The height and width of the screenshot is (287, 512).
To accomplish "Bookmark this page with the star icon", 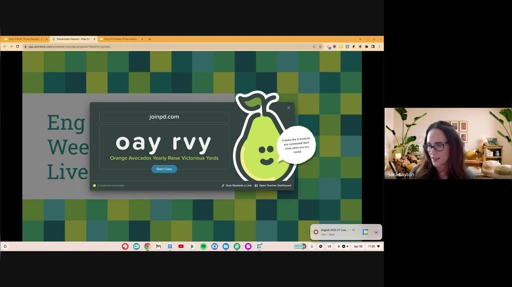I will point(320,47).
